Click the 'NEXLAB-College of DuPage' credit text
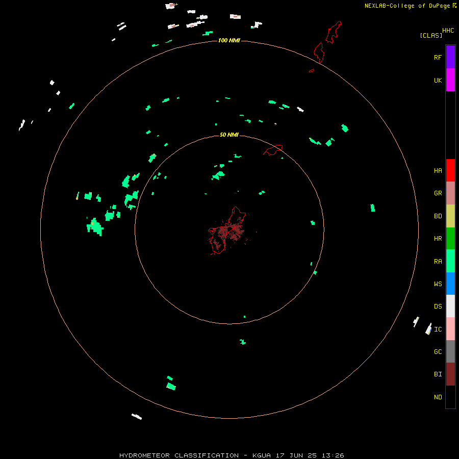459x459 pixels. (x=407, y=6)
